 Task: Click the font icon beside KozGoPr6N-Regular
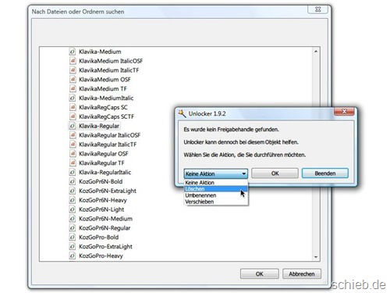[73, 228]
